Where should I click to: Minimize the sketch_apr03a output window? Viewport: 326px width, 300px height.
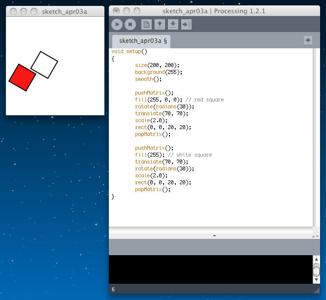coord(24,11)
